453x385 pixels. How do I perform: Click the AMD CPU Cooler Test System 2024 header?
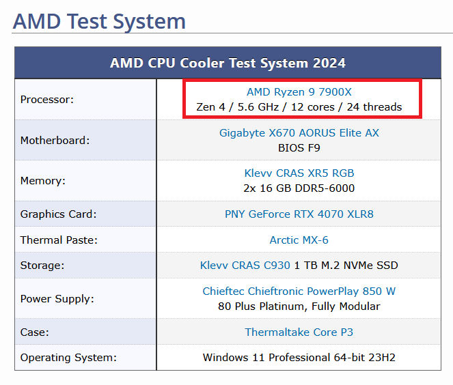click(228, 63)
